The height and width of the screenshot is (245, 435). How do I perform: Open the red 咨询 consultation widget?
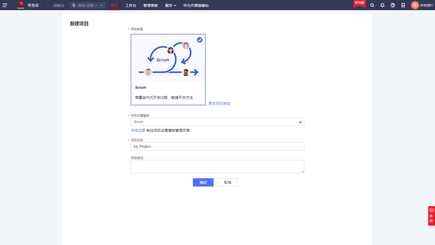click(431, 216)
